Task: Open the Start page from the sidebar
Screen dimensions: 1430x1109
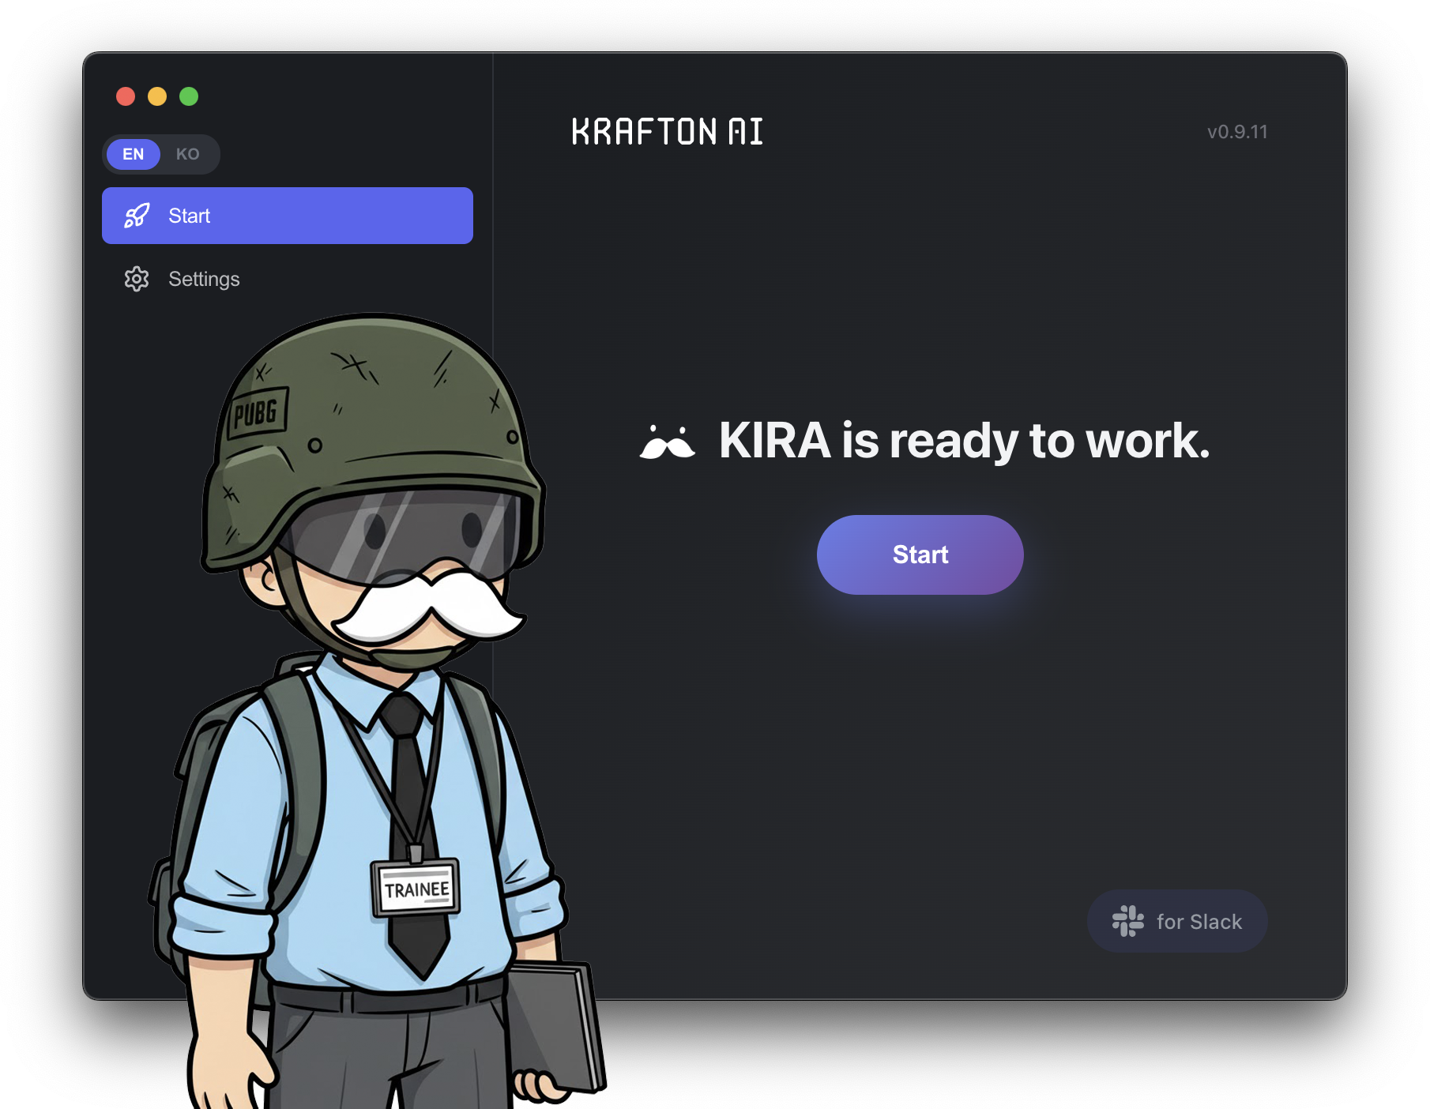Action: tap(287, 215)
